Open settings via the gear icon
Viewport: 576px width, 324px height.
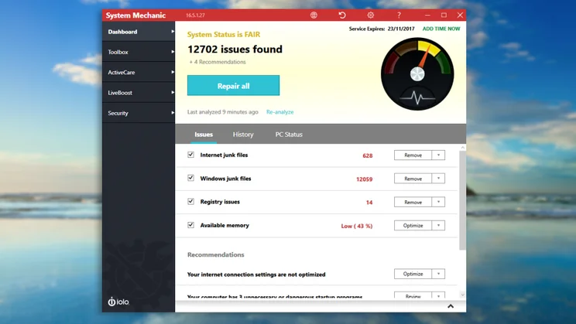point(370,15)
